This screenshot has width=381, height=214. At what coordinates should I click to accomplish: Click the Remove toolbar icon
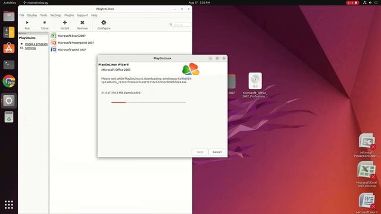82,23
